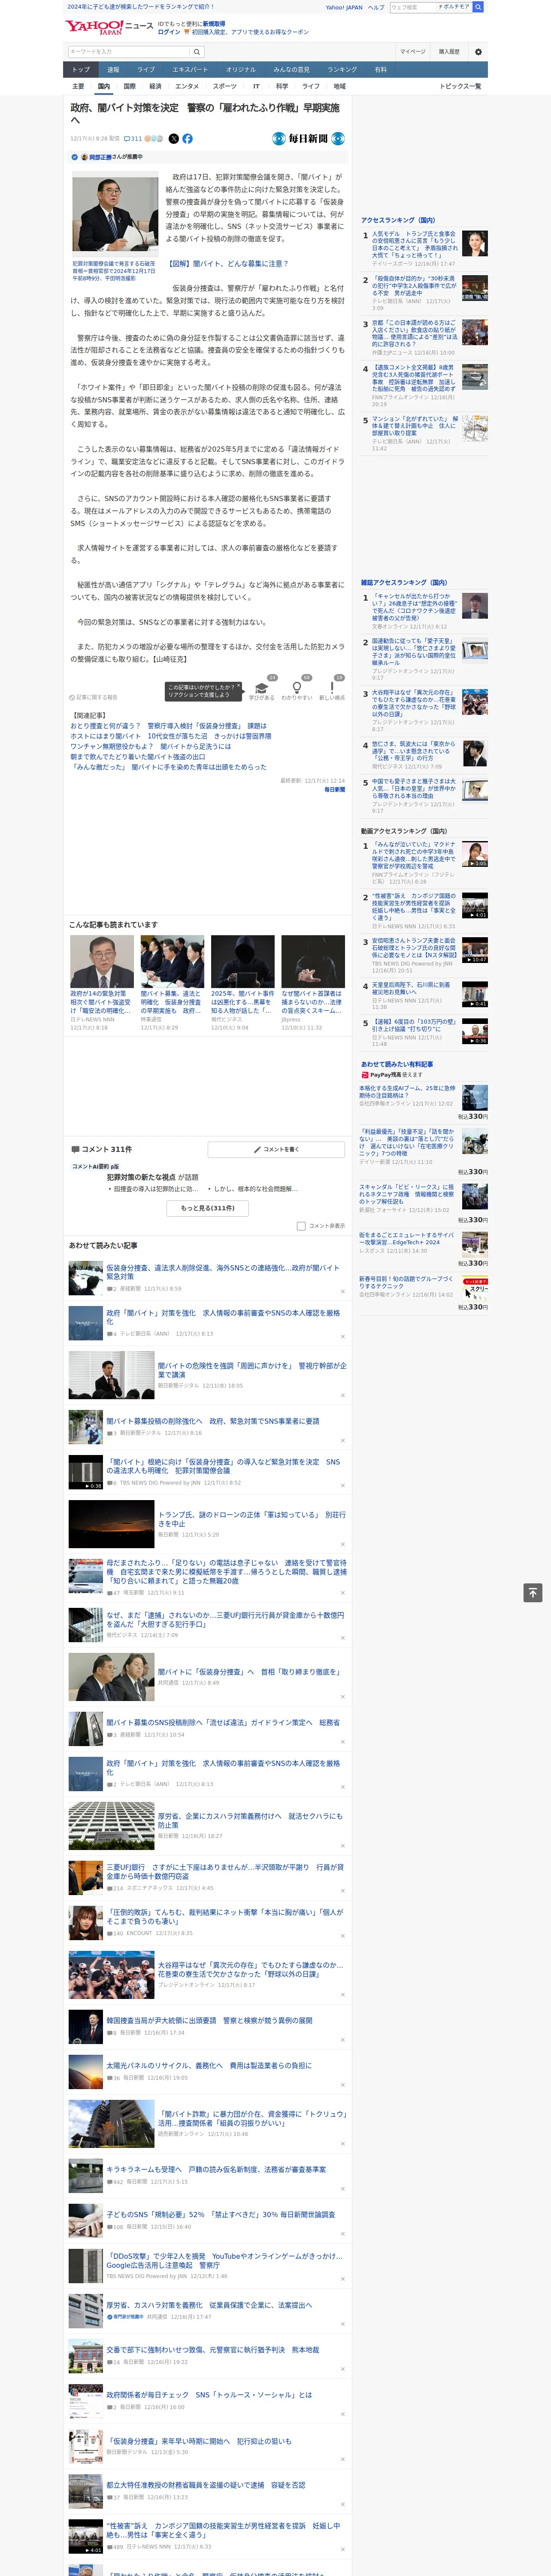Open the recommended article 三菱UFJ銀行 さすがに土下座
This screenshot has height=2576, width=551.
(225, 1871)
